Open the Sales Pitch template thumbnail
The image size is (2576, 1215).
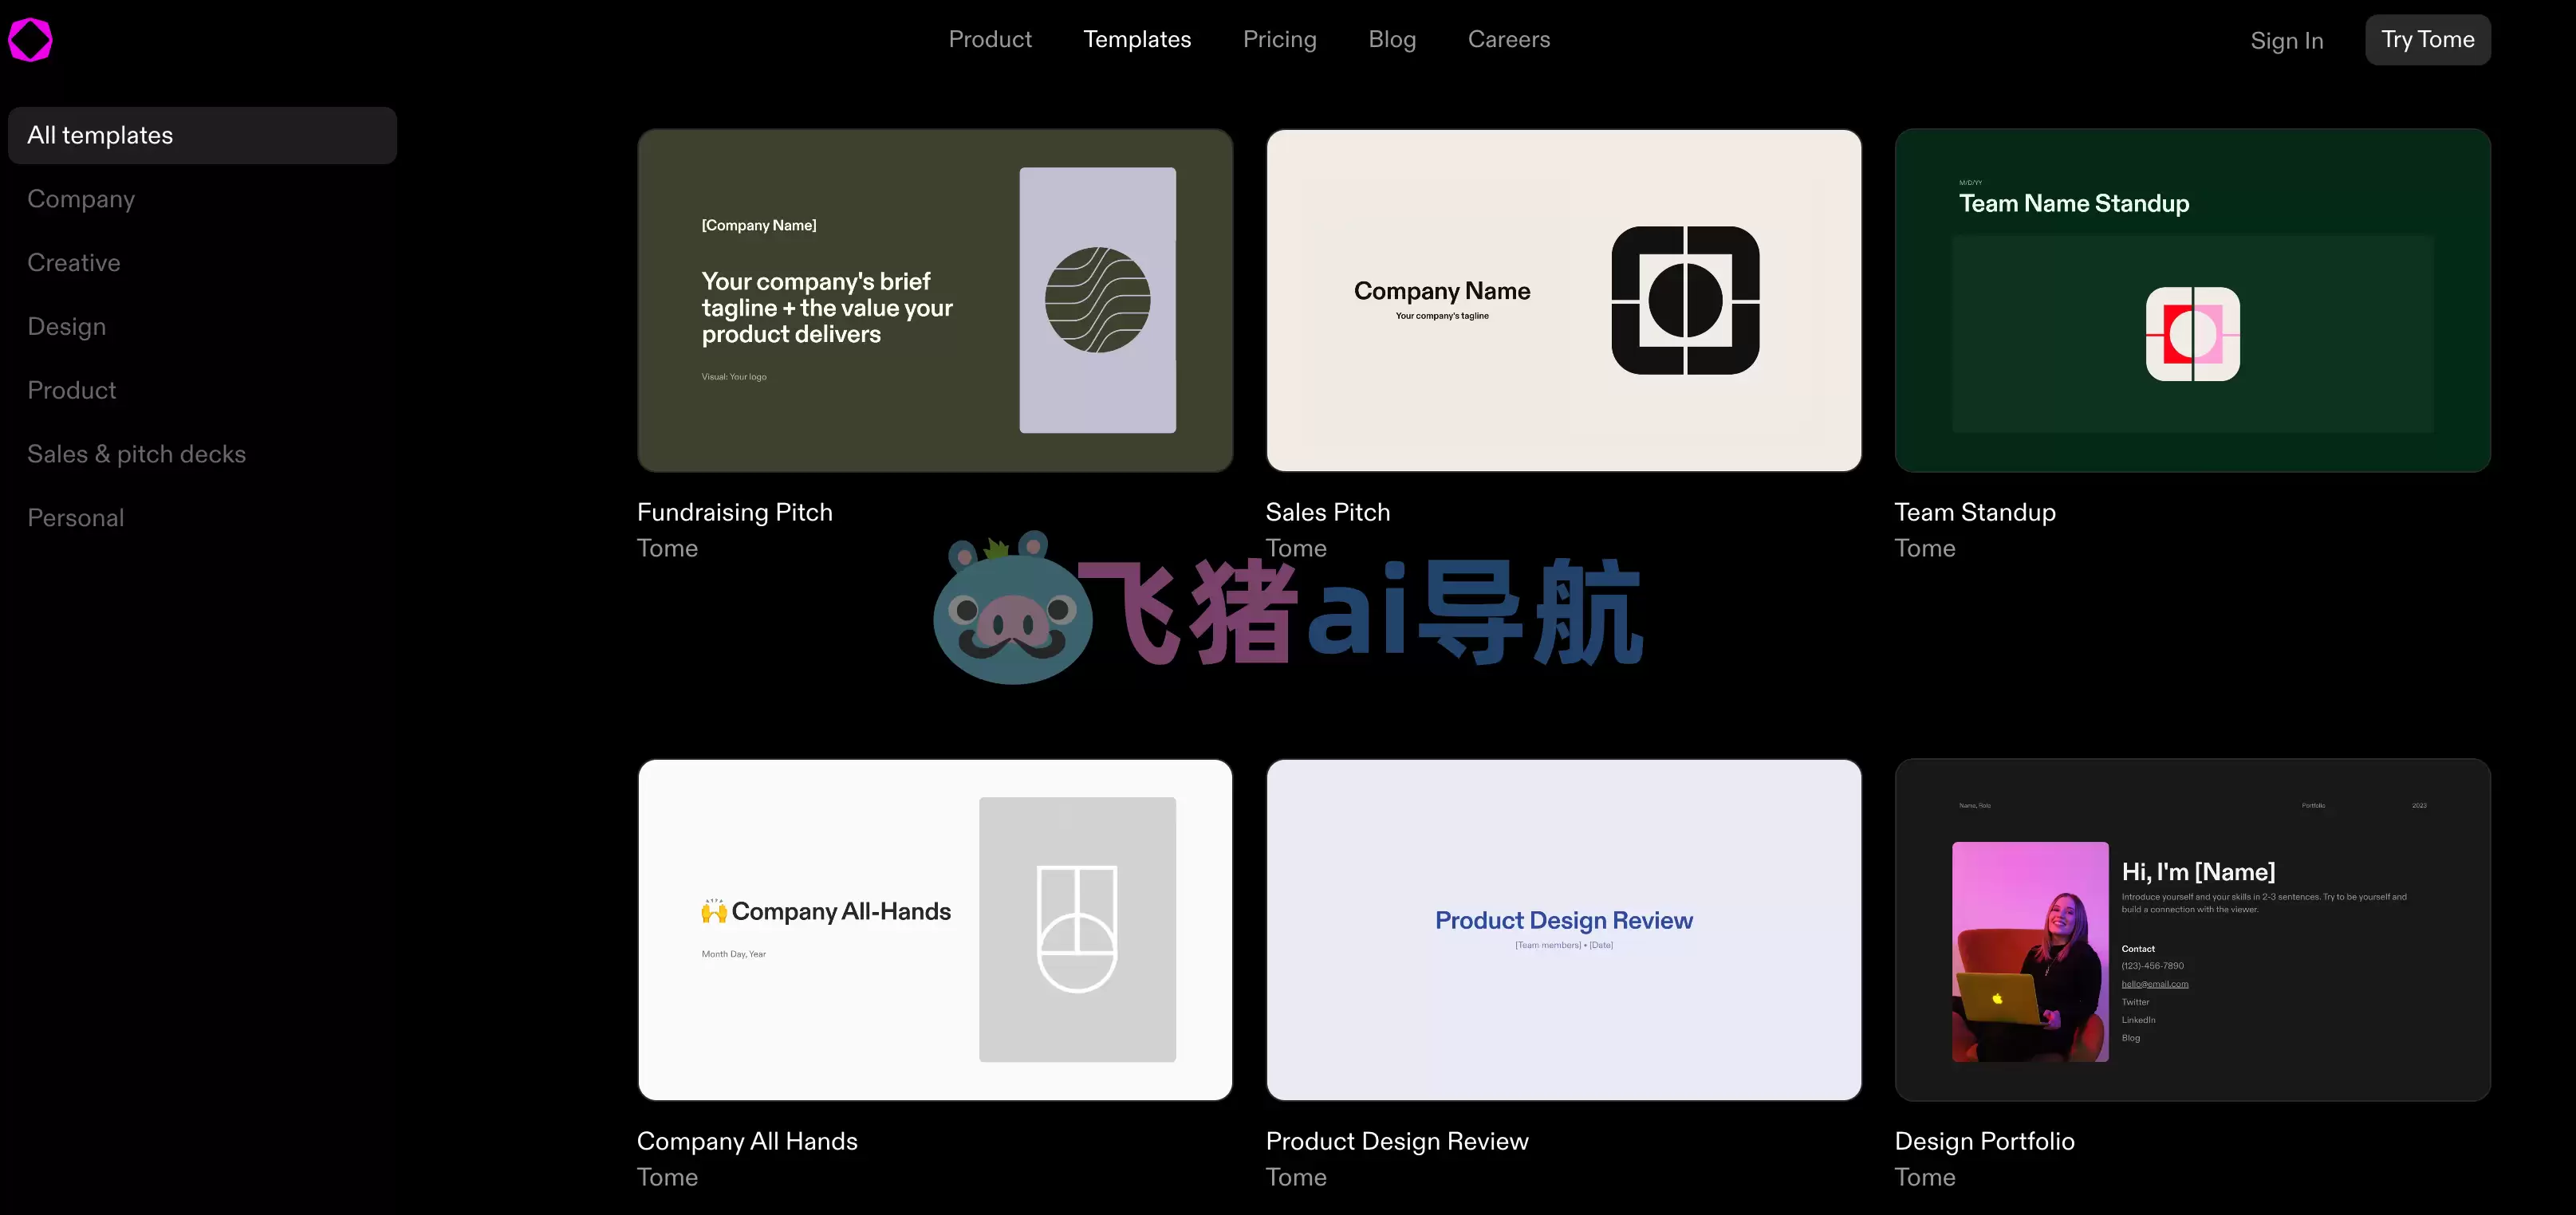point(1563,300)
